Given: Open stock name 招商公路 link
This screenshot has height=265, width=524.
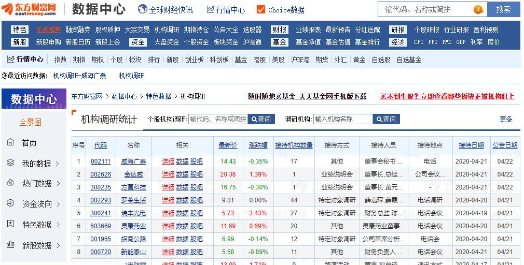Looking at the screenshot, I should pos(133,239).
